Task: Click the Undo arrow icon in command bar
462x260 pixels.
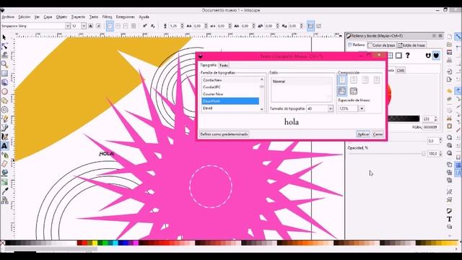Action: (x=449, y=91)
